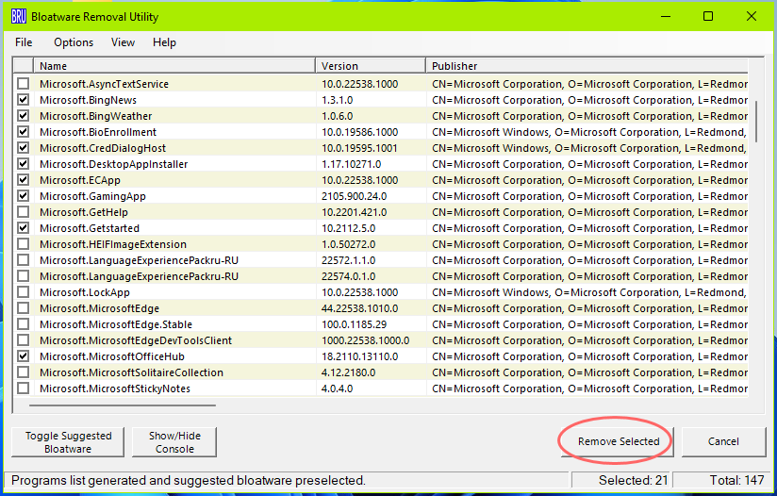Uncheck the Microsoft.Getstarted checkbox

[x=23, y=228]
